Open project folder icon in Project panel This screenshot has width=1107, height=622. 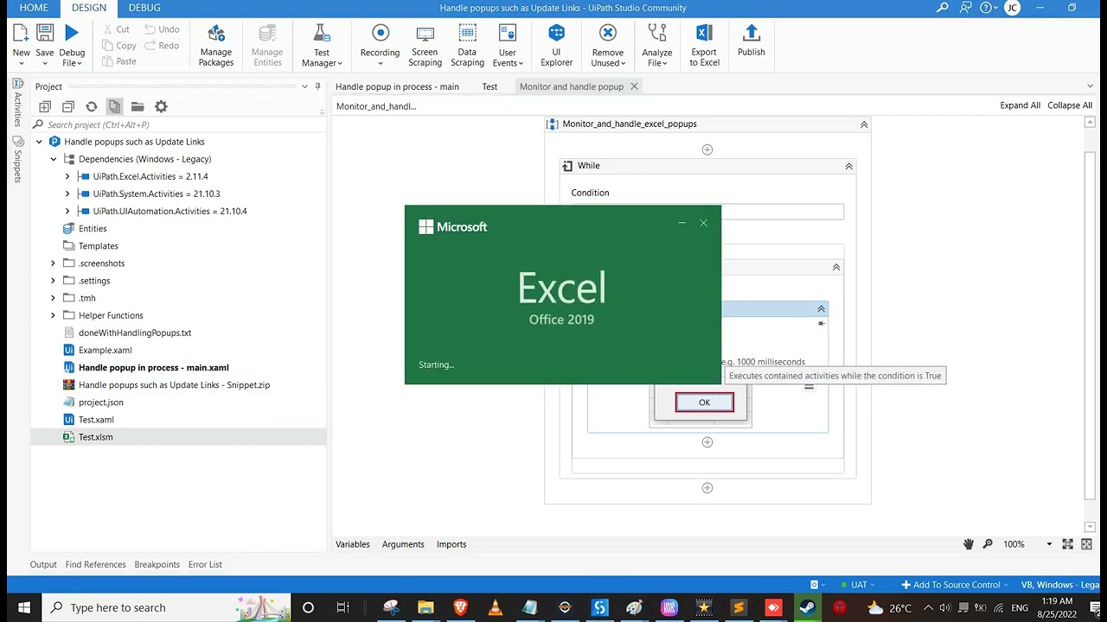click(138, 106)
